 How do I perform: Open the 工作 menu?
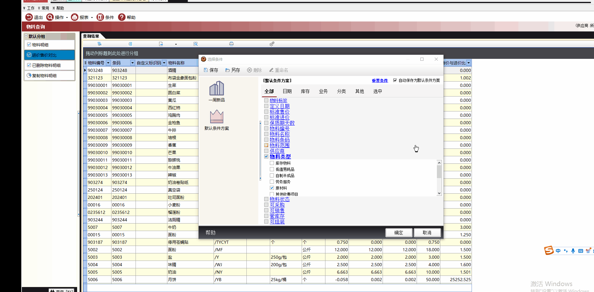29,8
